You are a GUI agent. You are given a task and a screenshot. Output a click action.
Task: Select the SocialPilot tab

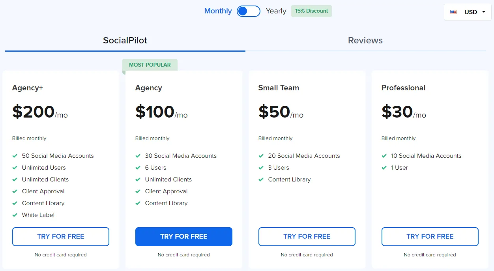(125, 40)
